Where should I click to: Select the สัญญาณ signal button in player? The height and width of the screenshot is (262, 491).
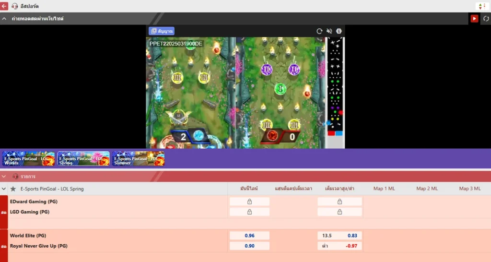[162, 31]
